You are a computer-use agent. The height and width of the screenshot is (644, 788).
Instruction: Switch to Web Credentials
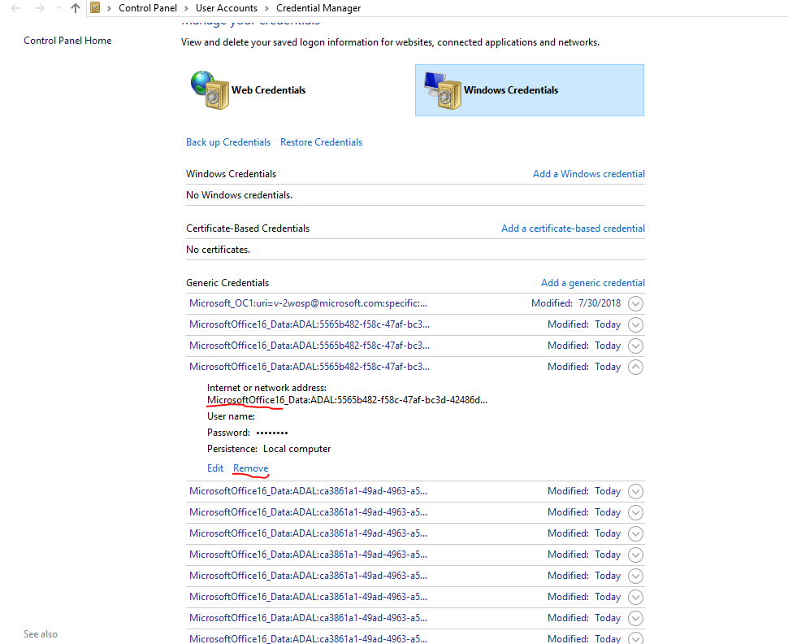point(248,90)
